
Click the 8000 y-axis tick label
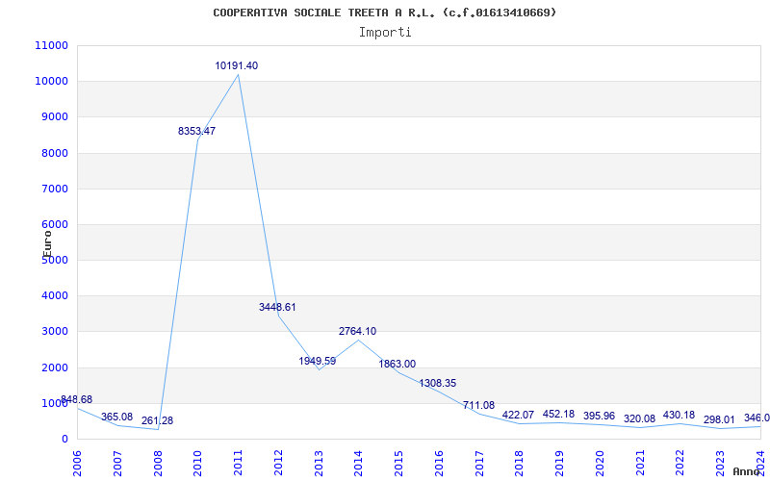pyautogui.click(x=54, y=153)
